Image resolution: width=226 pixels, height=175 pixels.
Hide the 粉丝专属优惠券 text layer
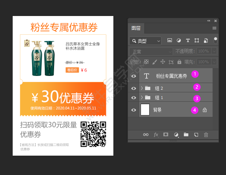[134, 76]
